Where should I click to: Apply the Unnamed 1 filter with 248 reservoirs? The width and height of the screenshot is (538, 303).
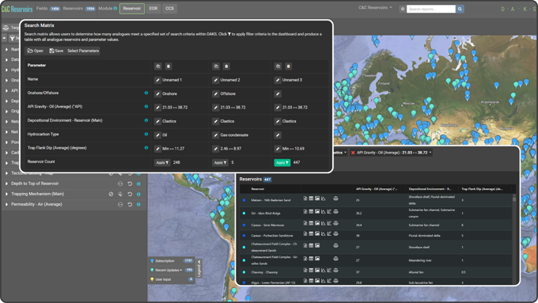click(x=162, y=163)
